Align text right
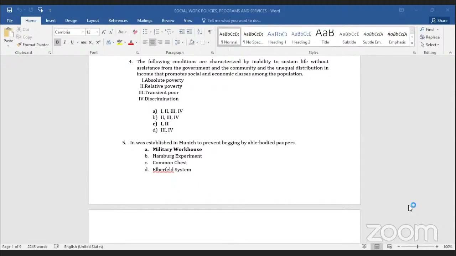The width and height of the screenshot is (456, 256). tap(160, 42)
